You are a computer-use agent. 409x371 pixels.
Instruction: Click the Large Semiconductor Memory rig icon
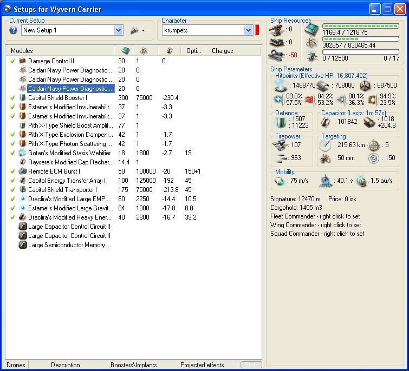point(23,245)
